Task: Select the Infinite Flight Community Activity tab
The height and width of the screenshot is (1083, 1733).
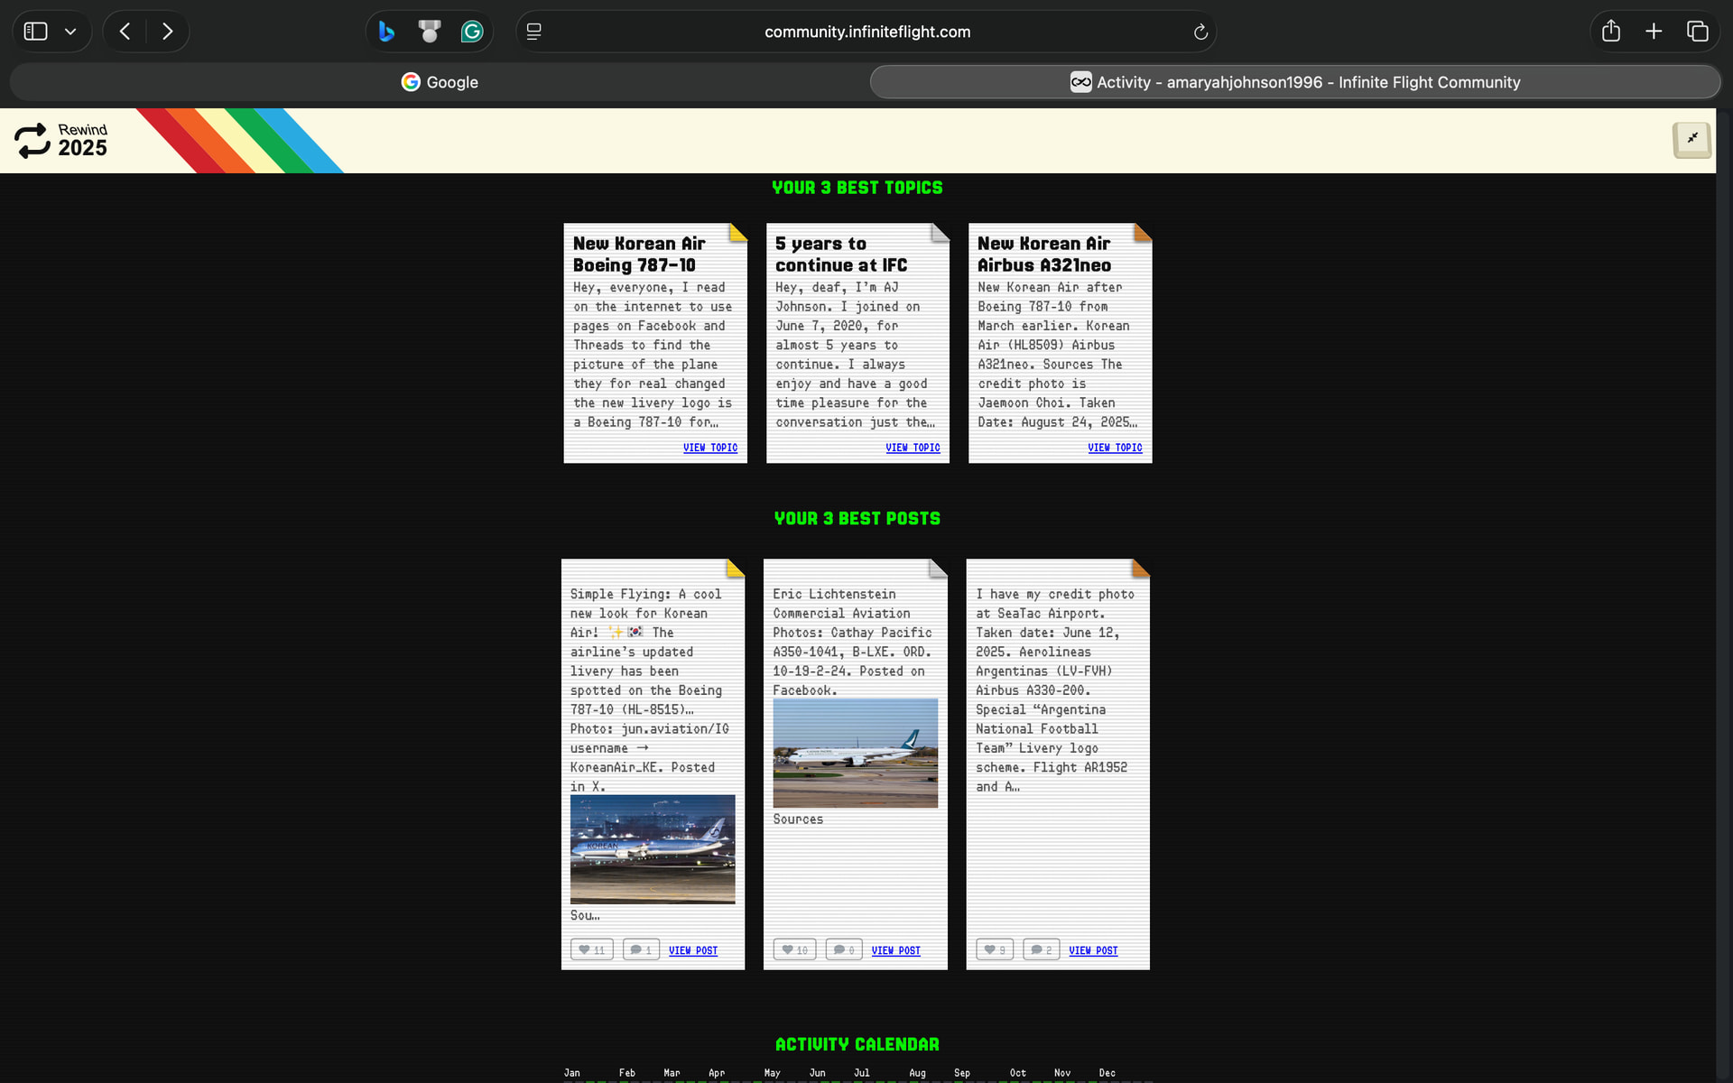Action: tap(1294, 82)
